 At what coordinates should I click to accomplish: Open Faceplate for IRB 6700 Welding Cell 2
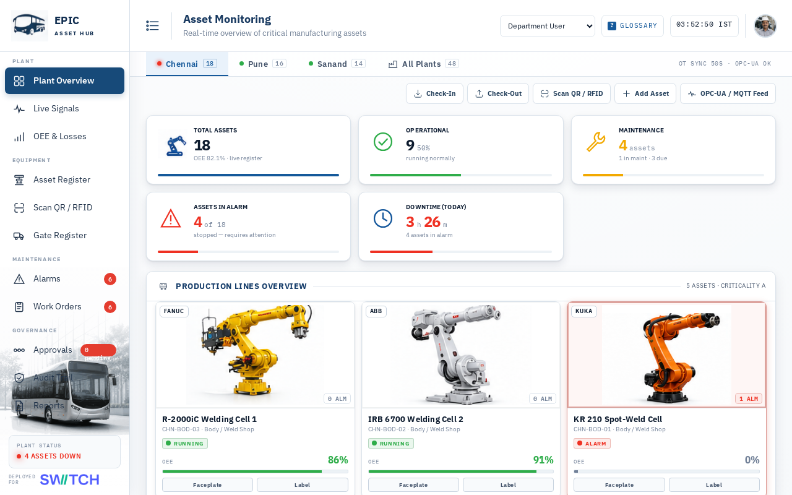click(413, 485)
